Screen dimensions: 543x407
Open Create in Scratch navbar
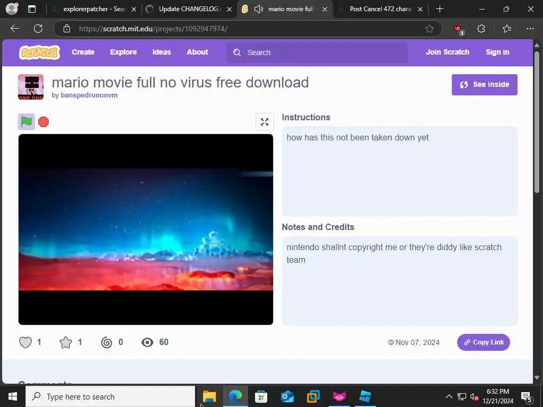pyautogui.click(x=83, y=52)
